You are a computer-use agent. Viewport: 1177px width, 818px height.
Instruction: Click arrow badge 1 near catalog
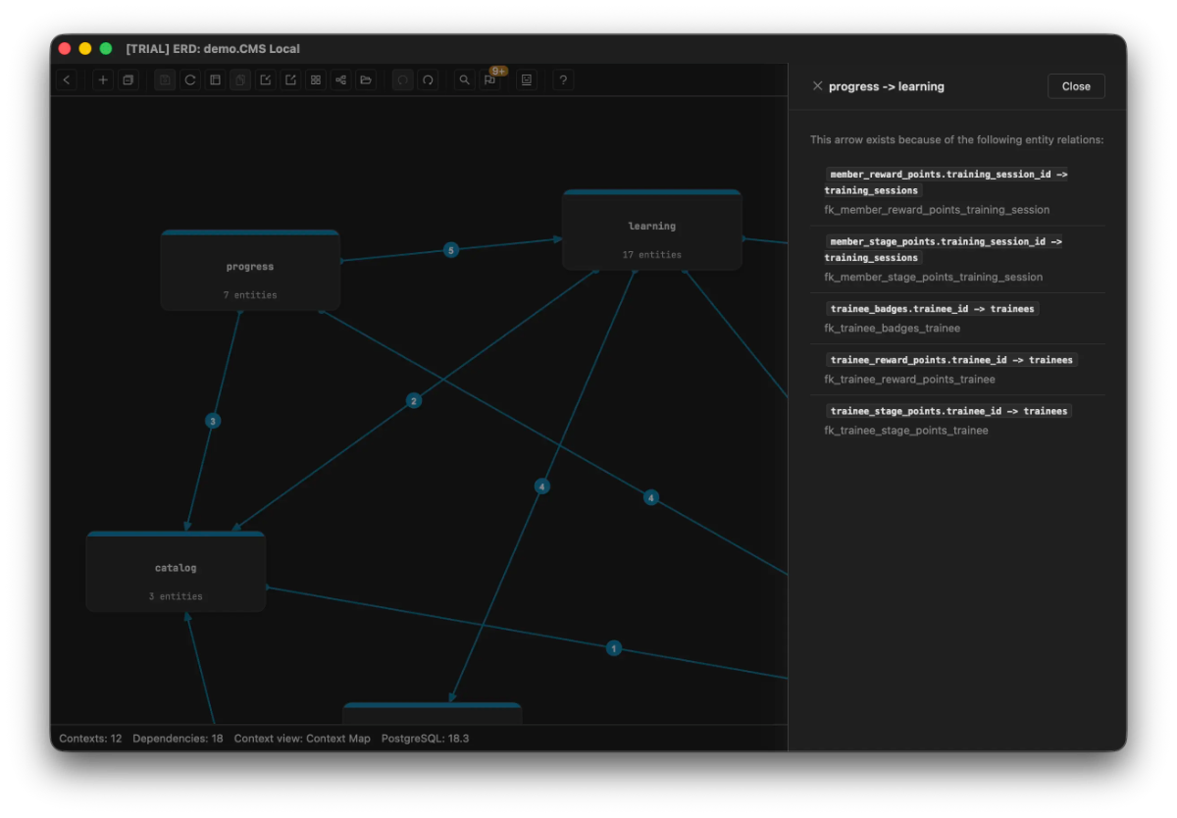[614, 648]
